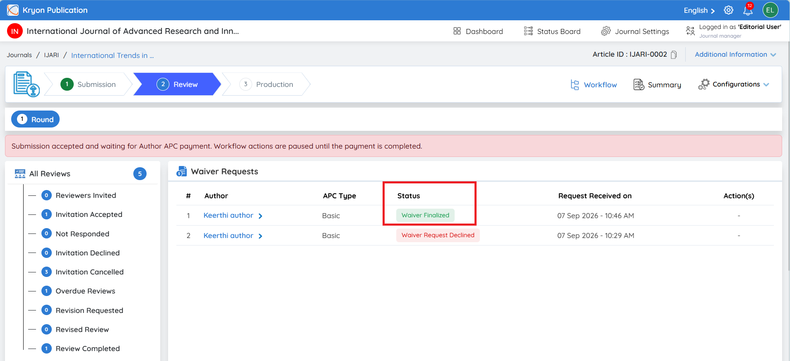Open Keerthi author link in row 1
The image size is (790, 361).
[x=228, y=215]
